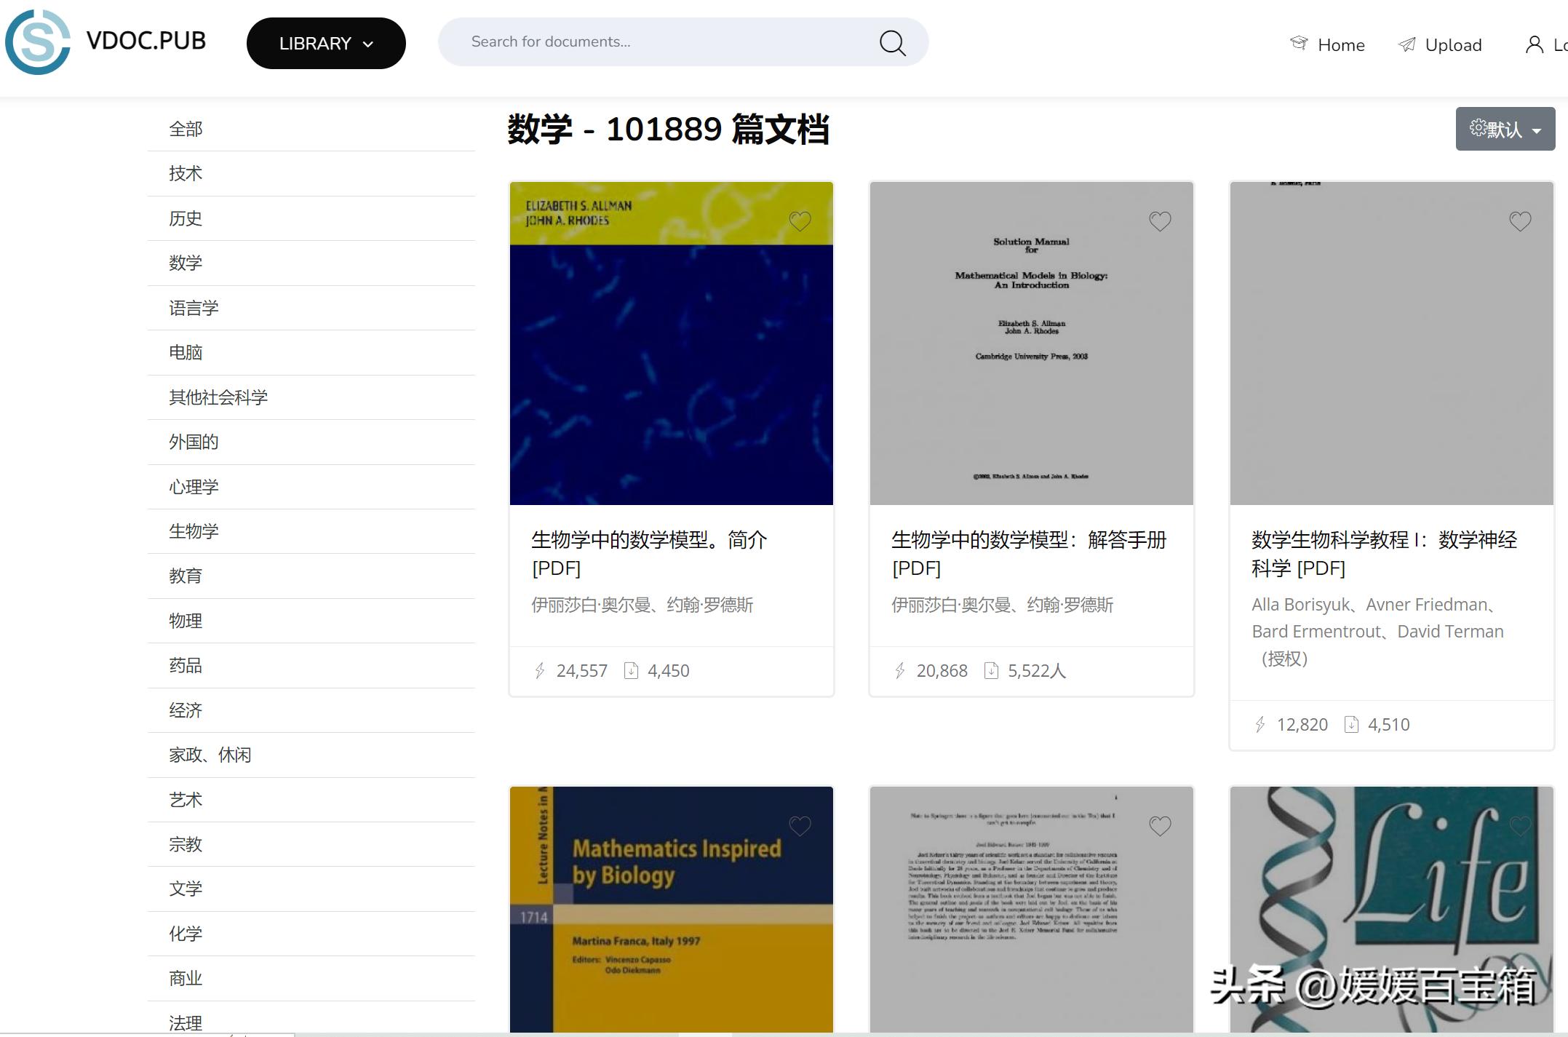
Task: Open Home via the graduation cap icon
Action: 1300,44
